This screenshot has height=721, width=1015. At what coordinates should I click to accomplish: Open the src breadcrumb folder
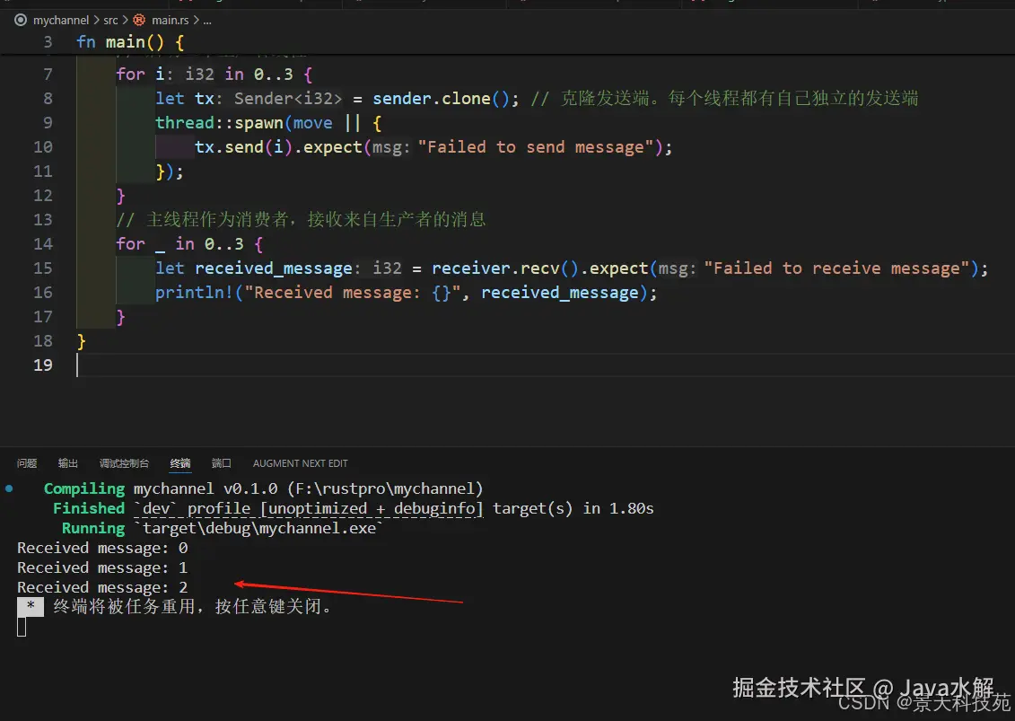(110, 20)
